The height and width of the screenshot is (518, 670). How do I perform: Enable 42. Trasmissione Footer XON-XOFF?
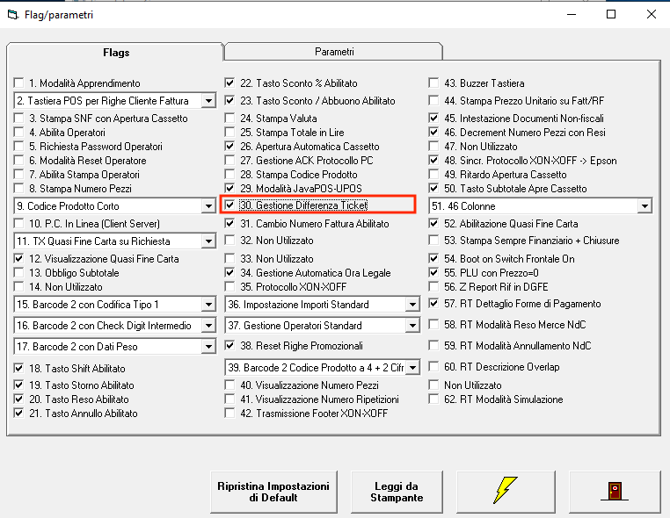229,413
